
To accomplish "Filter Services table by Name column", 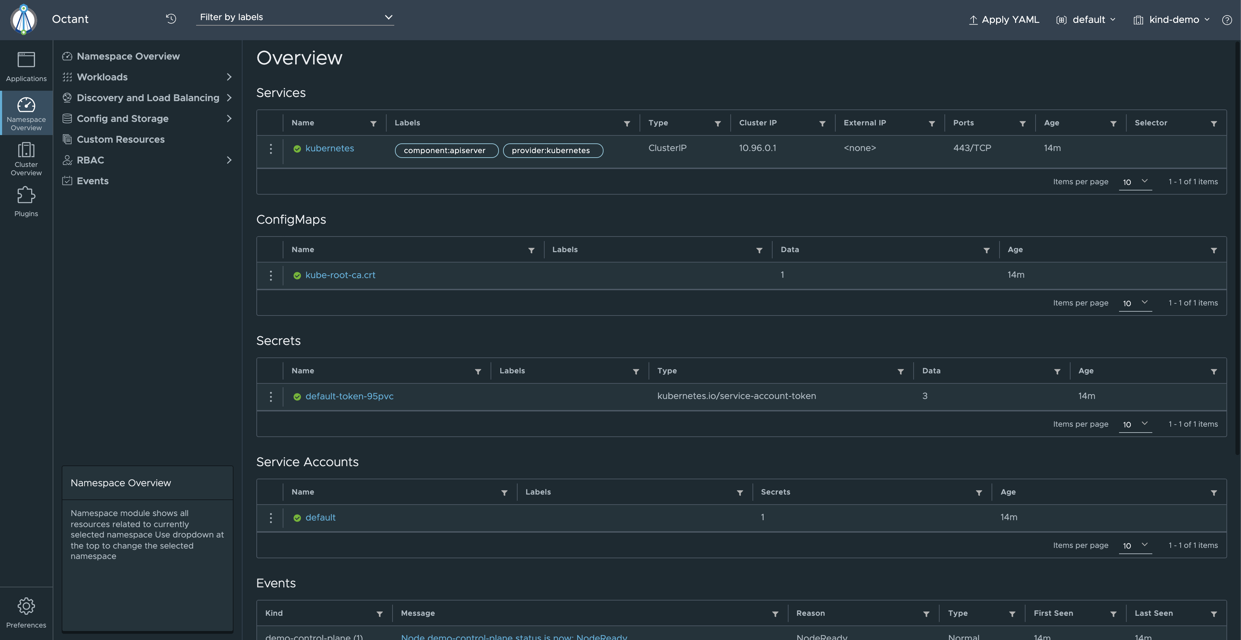I will pos(373,124).
